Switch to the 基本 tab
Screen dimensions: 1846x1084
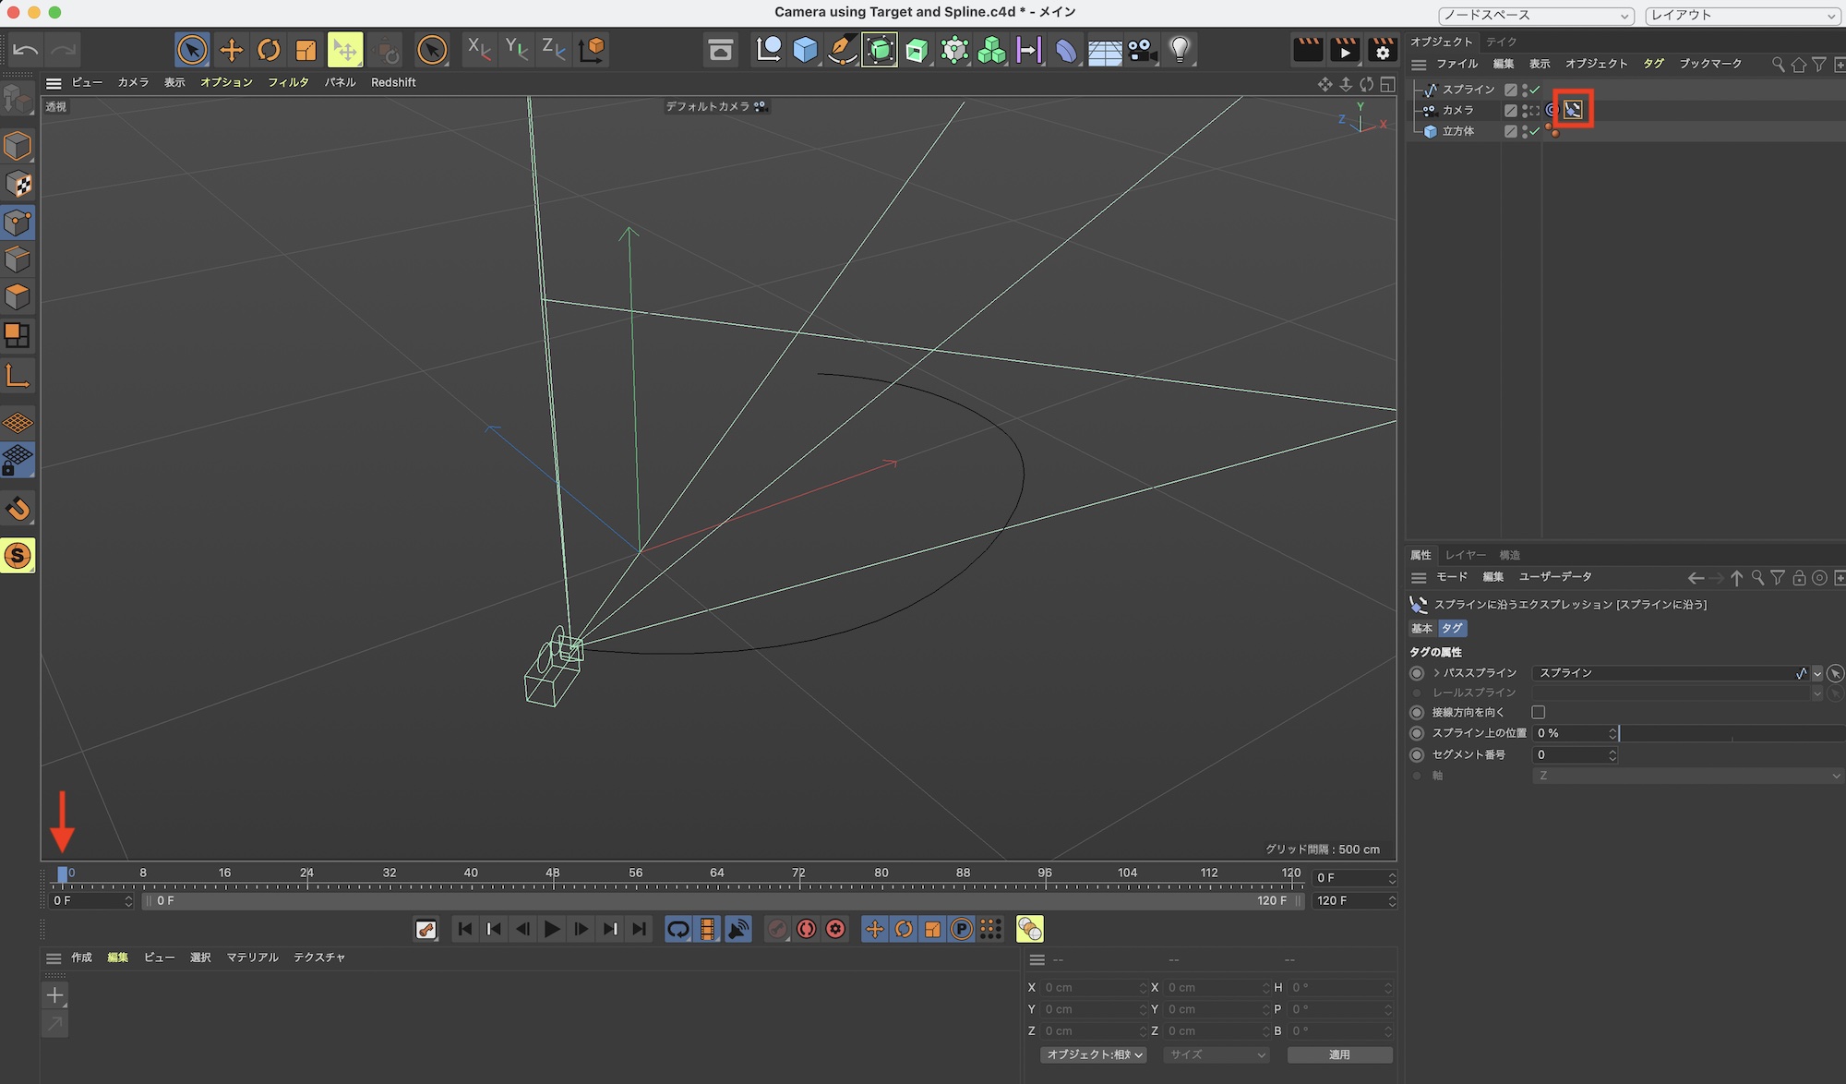[x=1421, y=628]
